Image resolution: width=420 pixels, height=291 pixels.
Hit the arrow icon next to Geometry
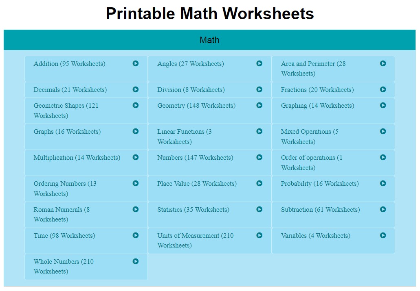(x=259, y=105)
